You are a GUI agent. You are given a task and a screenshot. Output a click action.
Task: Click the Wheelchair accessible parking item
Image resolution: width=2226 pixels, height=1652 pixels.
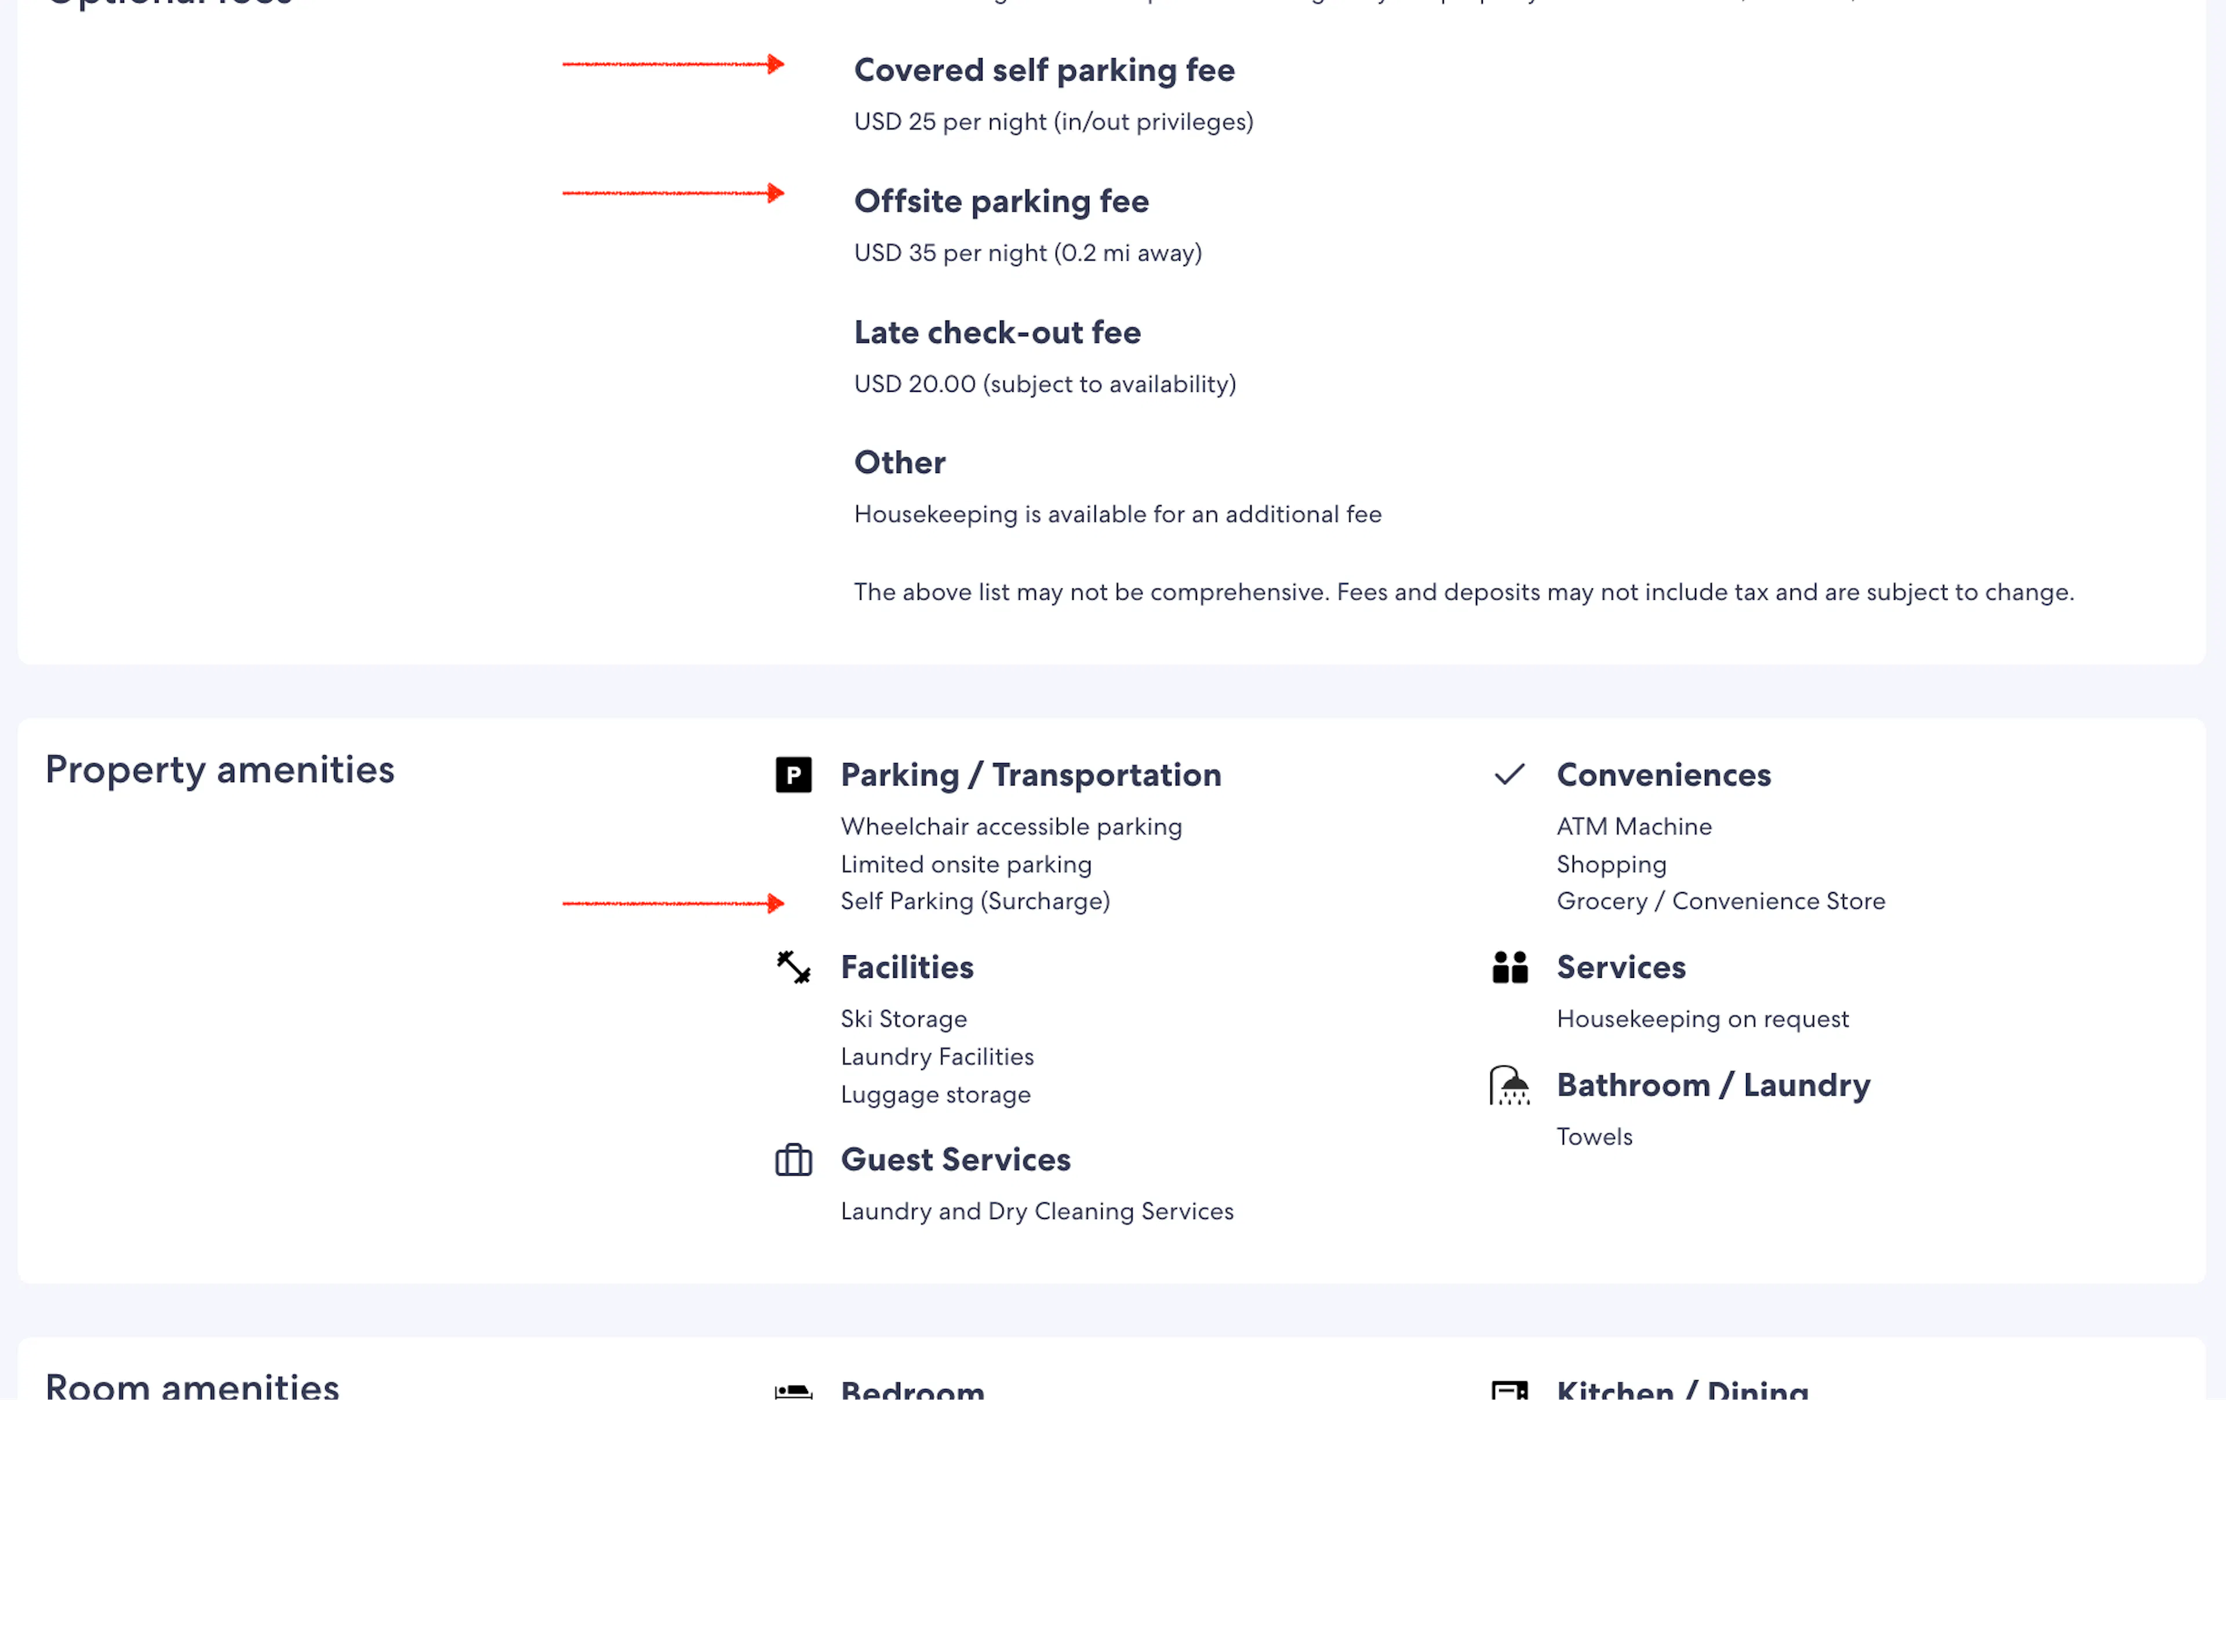[x=1011, y=827]
